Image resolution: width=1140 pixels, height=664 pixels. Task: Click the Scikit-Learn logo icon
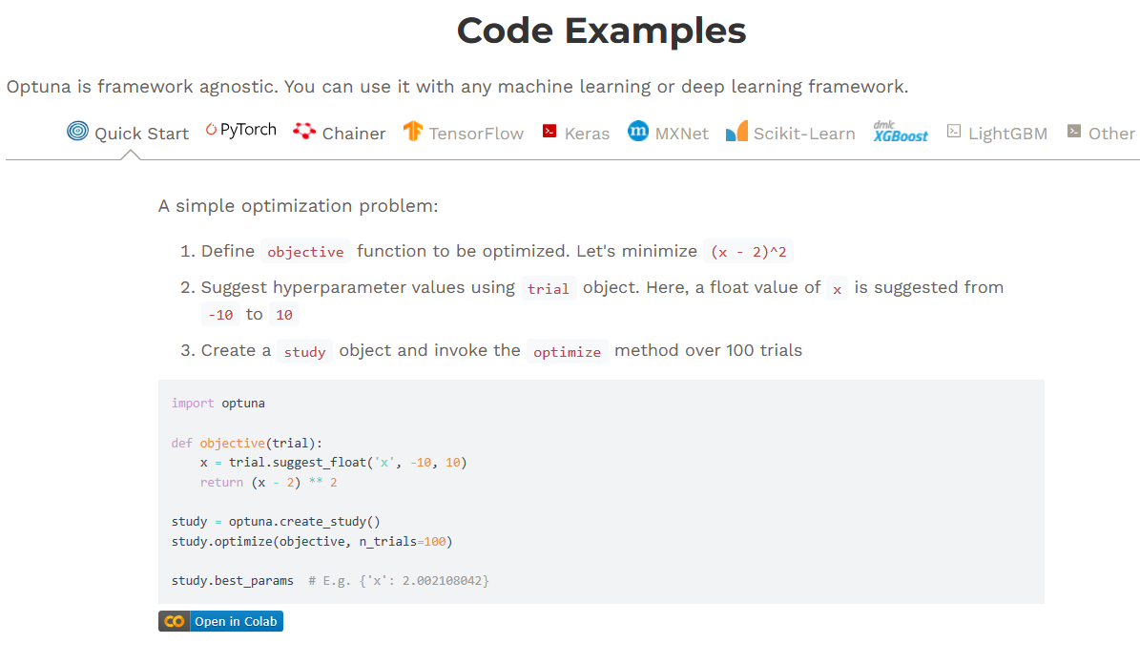[736, 132]
